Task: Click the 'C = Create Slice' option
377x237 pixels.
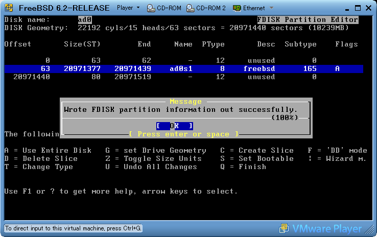Action: pyautogui.click(x=257, y=151)
